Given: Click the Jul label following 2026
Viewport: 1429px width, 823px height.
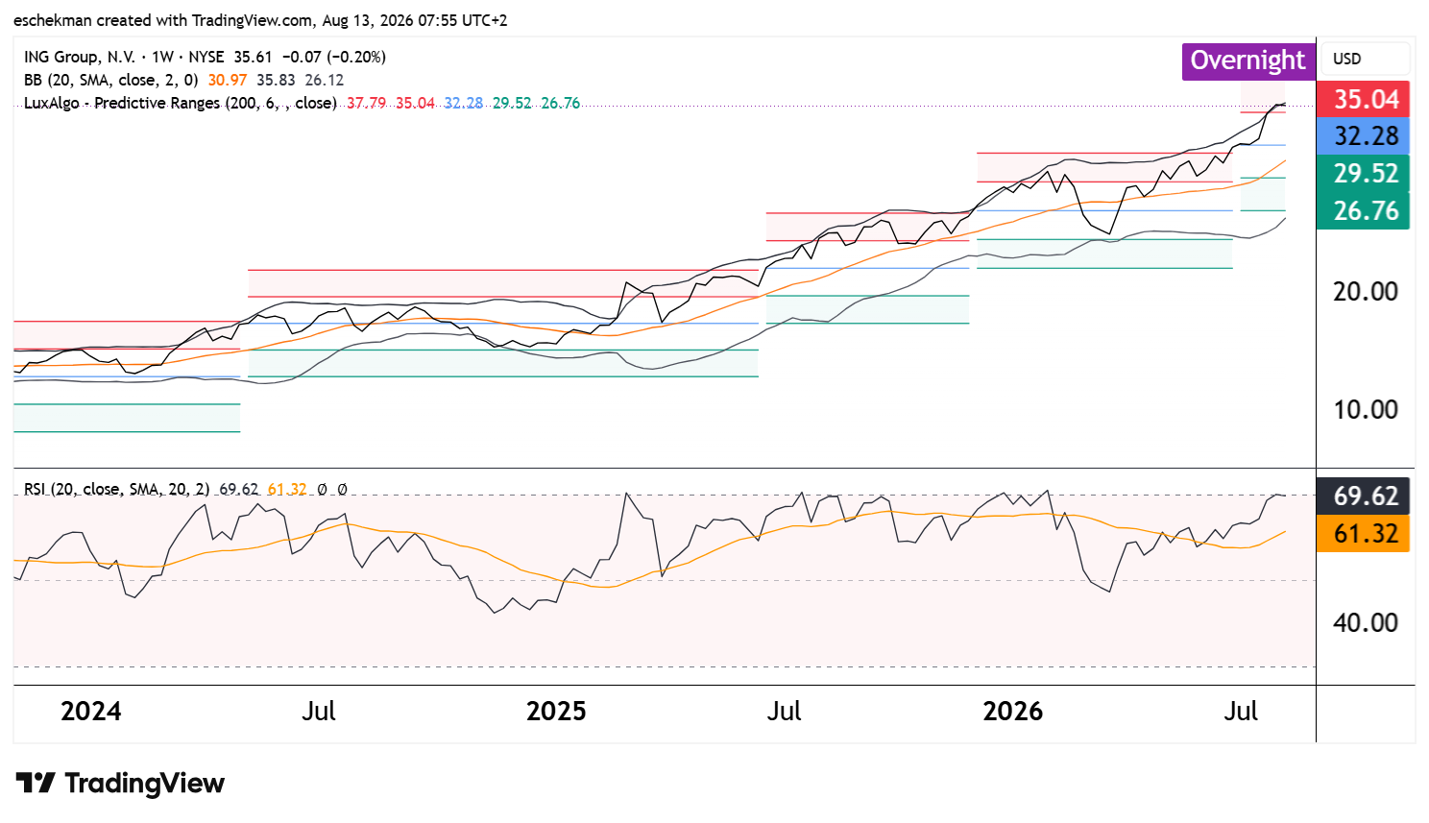Looking at the screenshot, I should 1241,712.
